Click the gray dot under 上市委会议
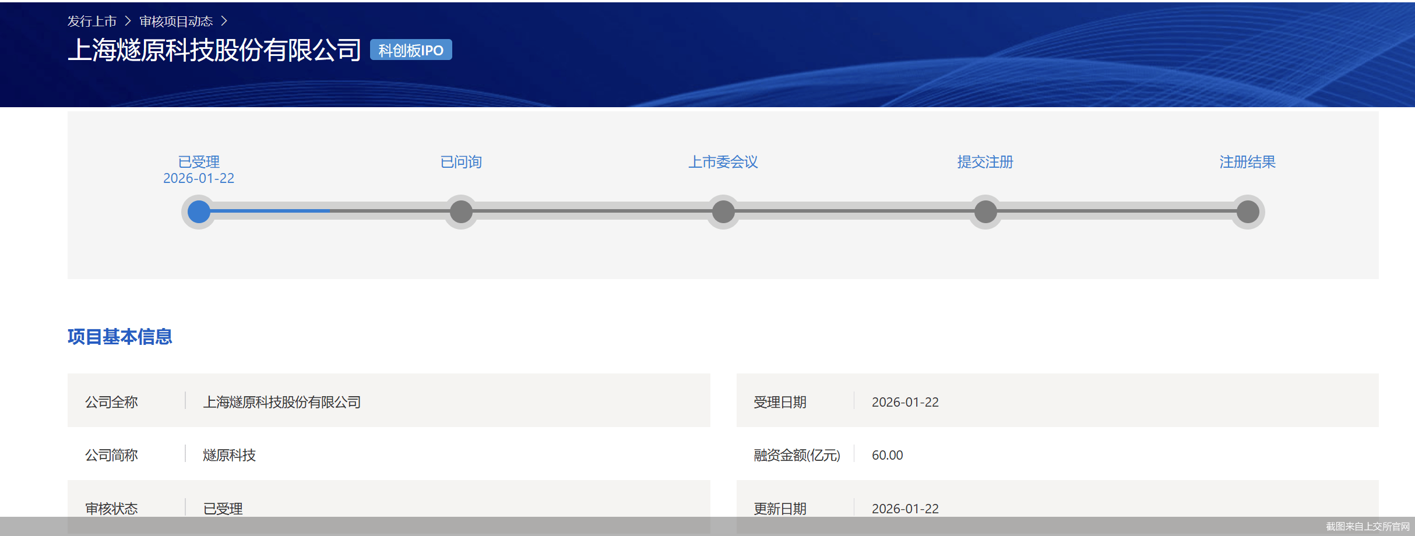The width and height of the screenshot is (1415, 536). (x=723, y=211)
